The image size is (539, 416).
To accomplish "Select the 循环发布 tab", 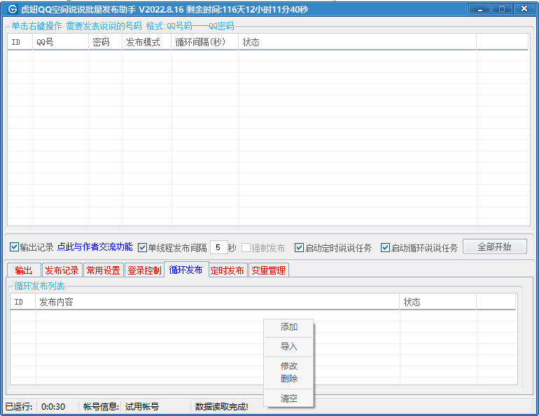I will pyautogui.click(x=186, y=270).
